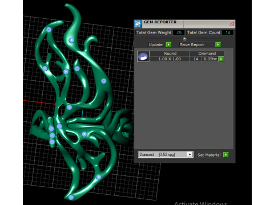
Task: Click the green Save Report arrow button
Action: click(218, 44)
